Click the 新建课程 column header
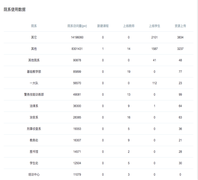Image resolution: width=198 pixels, height=180 pixels. [x=103, y=26]
